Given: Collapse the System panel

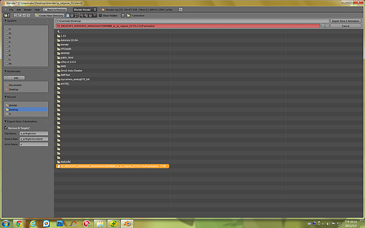Looking at the screenshot, I should tap(5, 21).
